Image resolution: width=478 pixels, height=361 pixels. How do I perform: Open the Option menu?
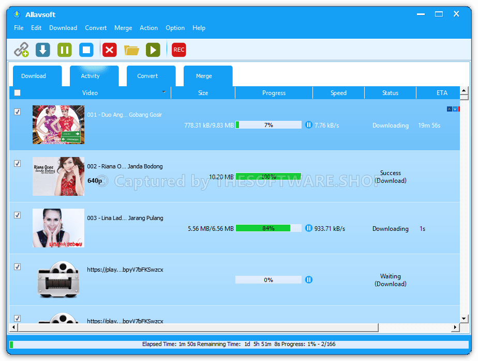[175, 28]
